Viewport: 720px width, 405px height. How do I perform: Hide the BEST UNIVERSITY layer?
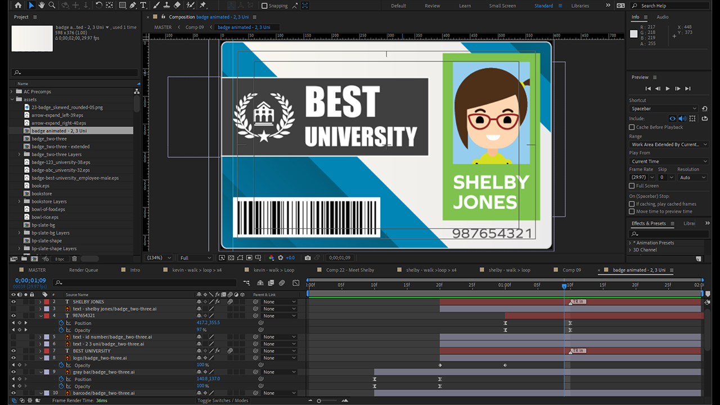pyautogui.click(x=13, y=351)
